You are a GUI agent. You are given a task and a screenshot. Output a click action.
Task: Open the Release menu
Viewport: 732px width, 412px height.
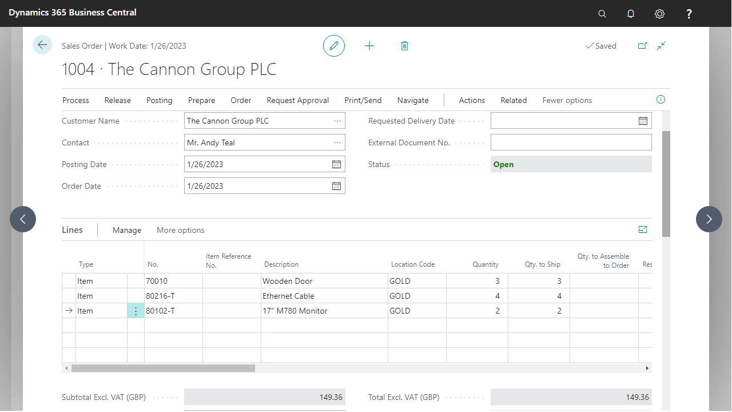(x=118, y=100)
